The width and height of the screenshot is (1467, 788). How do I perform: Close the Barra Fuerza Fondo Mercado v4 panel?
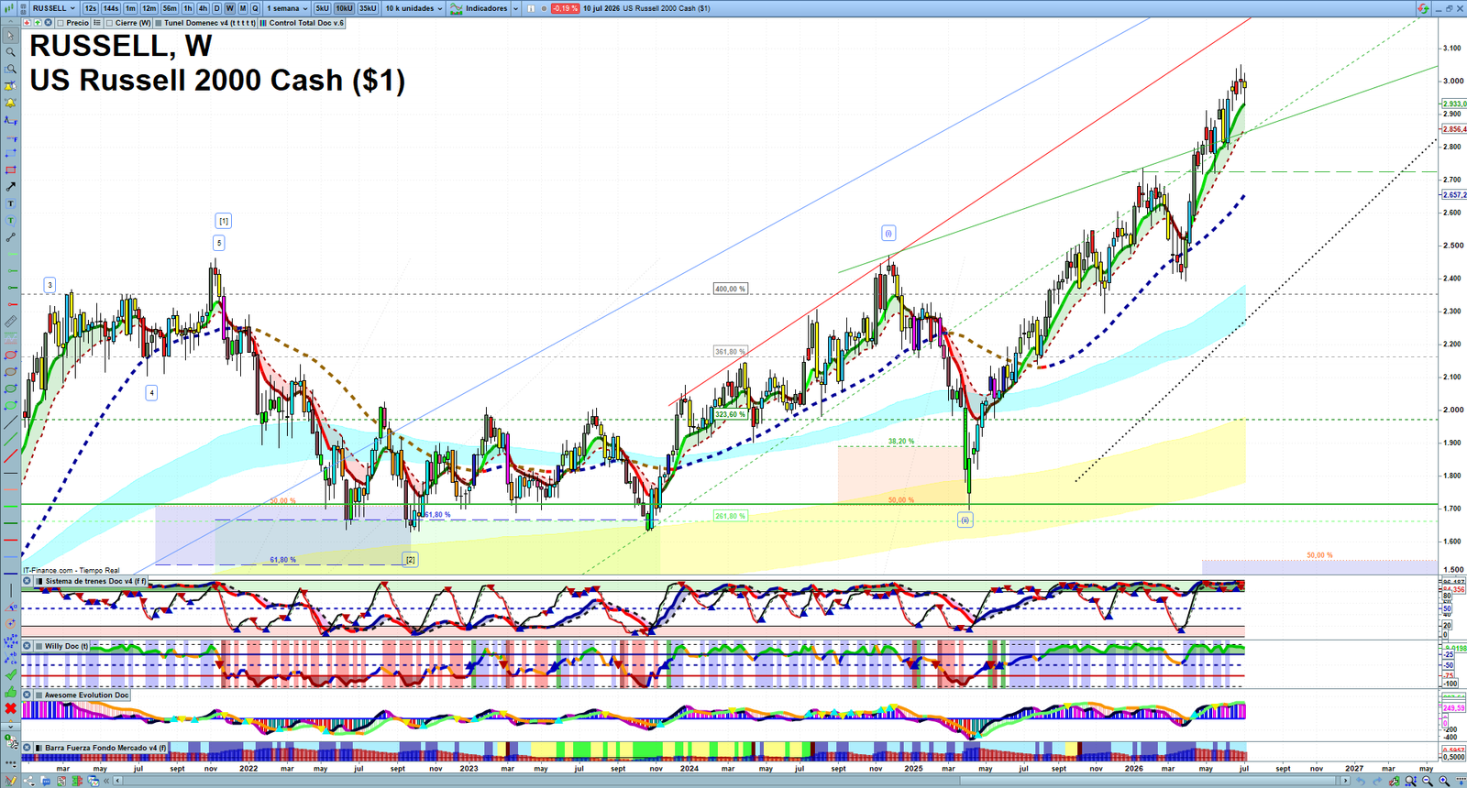tap(27, 748)
